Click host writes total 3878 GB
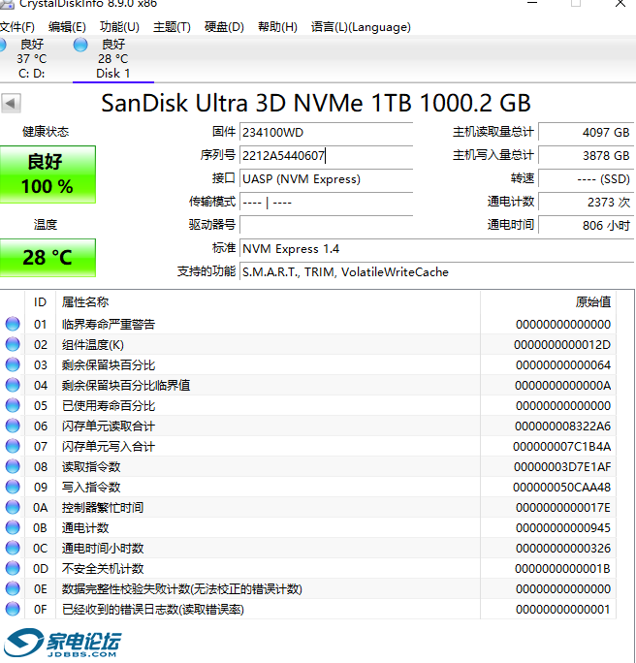Viewport: 636px width, 663px height. tap(587, 156)
